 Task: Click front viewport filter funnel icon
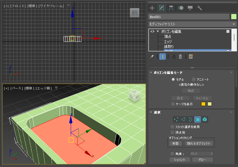coord(69,6)
